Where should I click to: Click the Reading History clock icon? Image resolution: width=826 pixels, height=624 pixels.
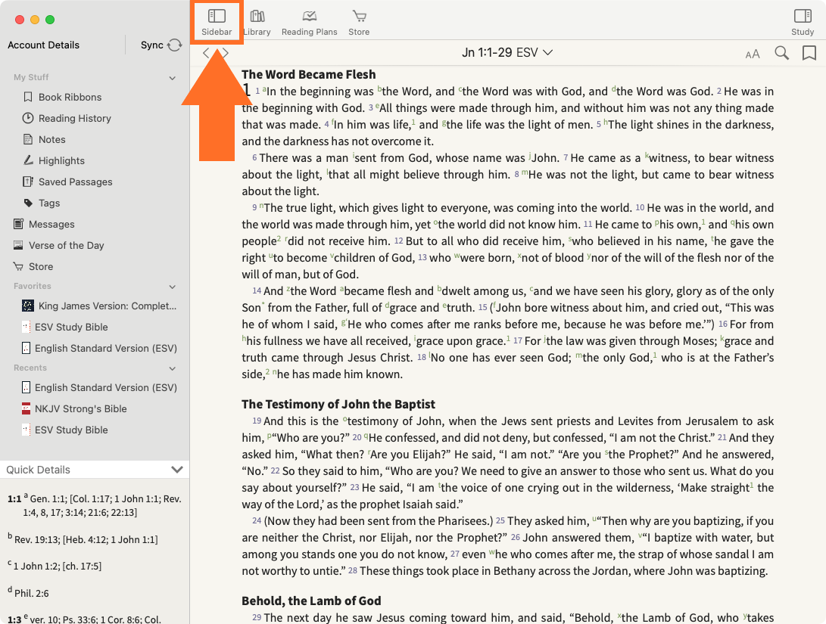click(x=28, y=118)
